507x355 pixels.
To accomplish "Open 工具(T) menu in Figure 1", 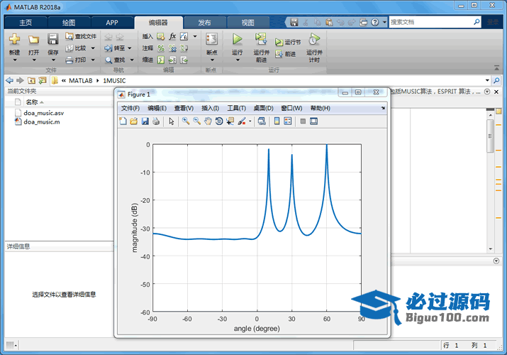I will pyautogui.click(x=236, y=108).
